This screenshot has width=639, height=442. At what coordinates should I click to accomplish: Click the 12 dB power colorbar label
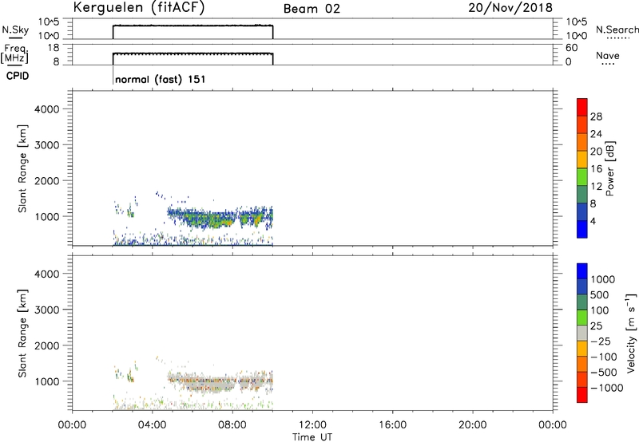point(596,187)
